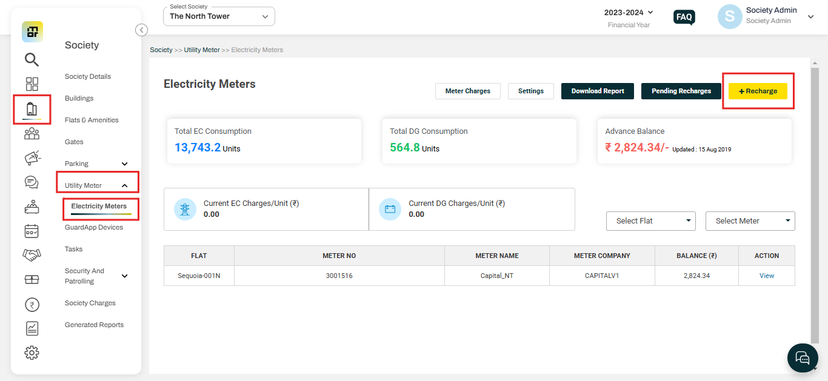
Task: Click View link for Sequoia-001N
Action: coord(767,276)
